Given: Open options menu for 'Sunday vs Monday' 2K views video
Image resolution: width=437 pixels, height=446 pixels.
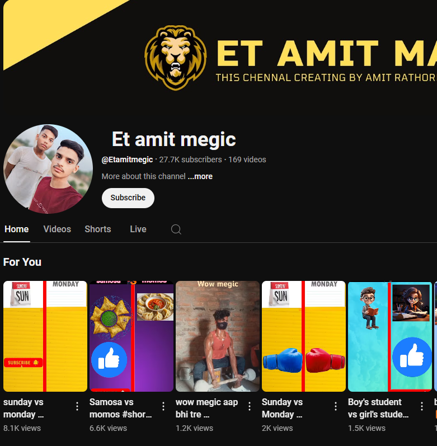Looking at the screenshot, I should click(336, 406).
